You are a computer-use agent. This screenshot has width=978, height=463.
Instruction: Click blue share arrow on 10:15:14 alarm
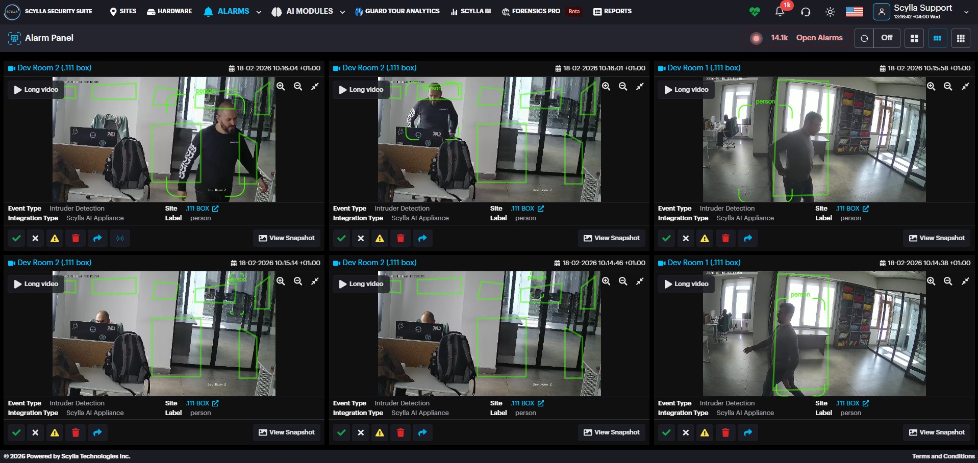[x=97, y=432]
